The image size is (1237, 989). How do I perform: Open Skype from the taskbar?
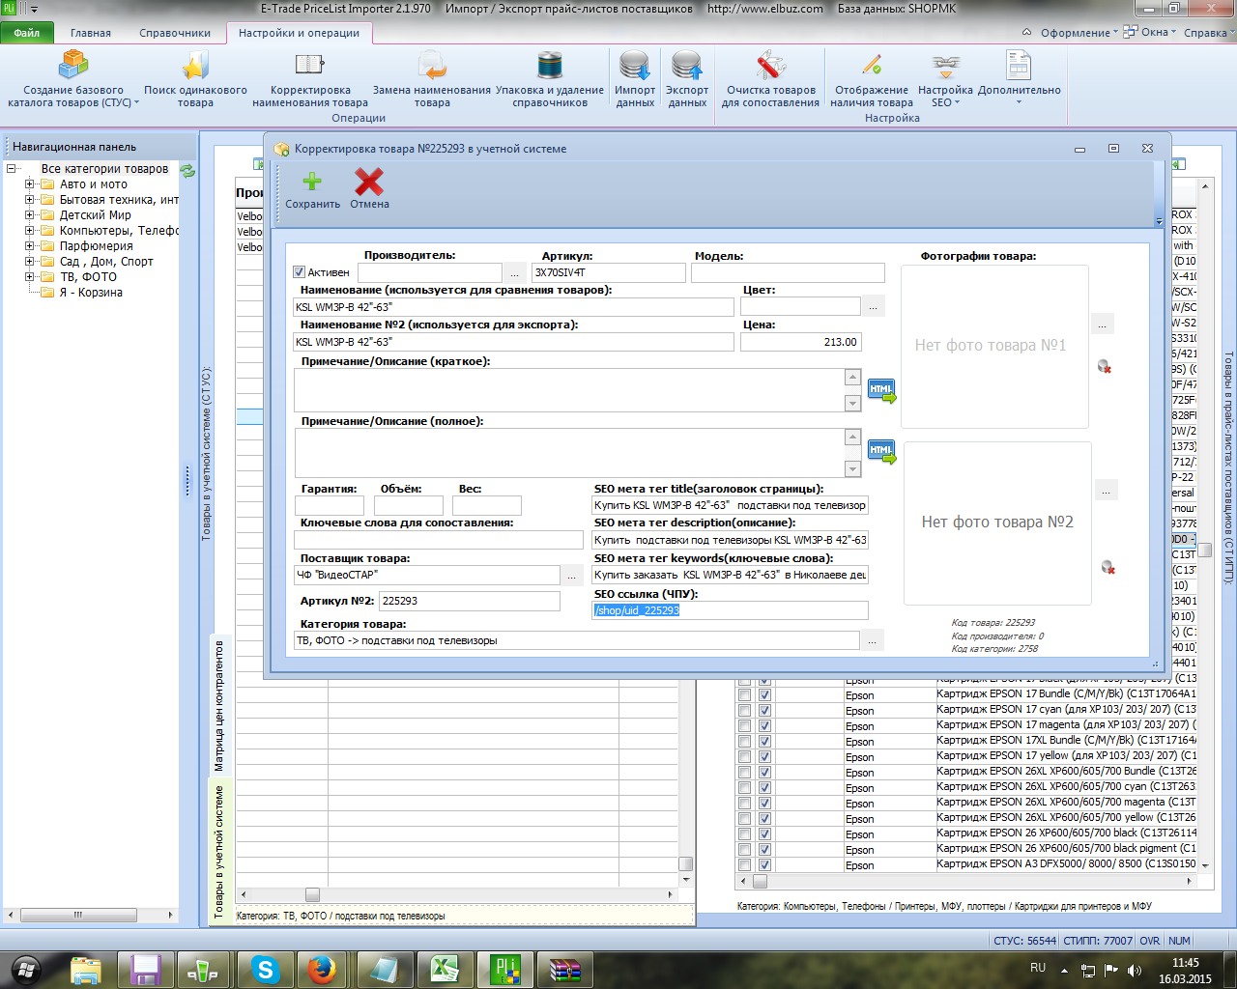pos(265,969)
